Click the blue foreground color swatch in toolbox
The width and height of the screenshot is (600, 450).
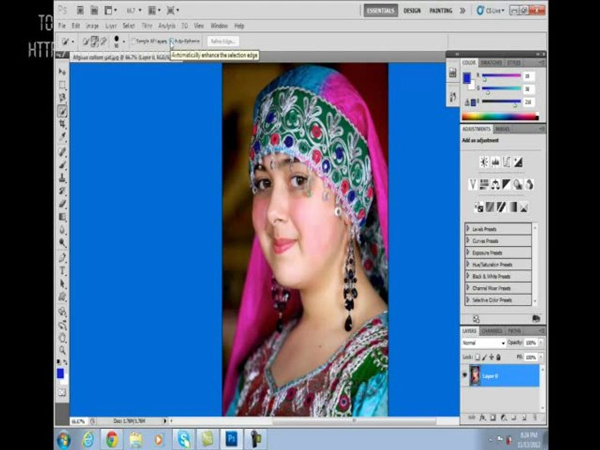[x=60, y=373]
